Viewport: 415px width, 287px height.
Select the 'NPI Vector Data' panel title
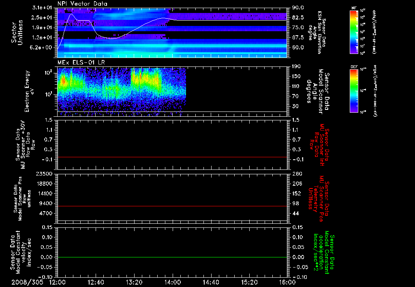[82, 4]
